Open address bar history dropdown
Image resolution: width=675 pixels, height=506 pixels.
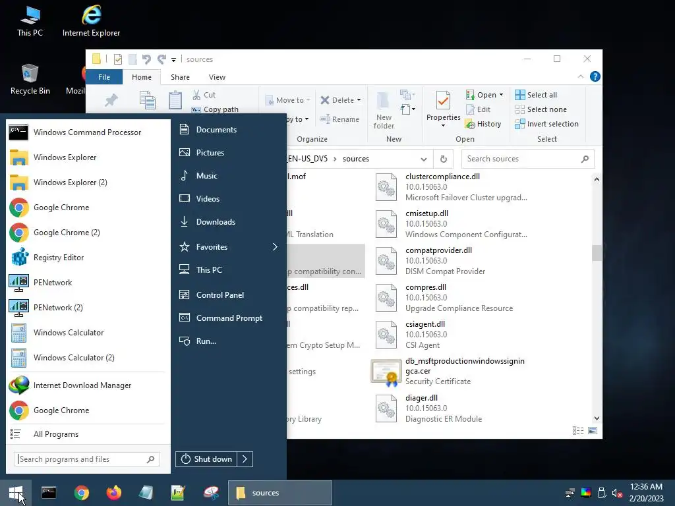[x=424, y=159]
